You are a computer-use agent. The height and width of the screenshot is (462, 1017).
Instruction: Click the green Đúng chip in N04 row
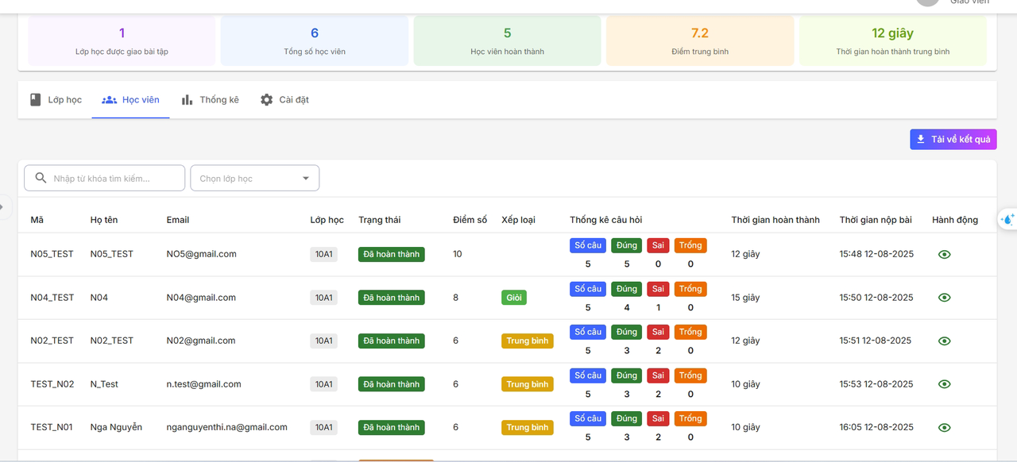(x=627, y=289)
